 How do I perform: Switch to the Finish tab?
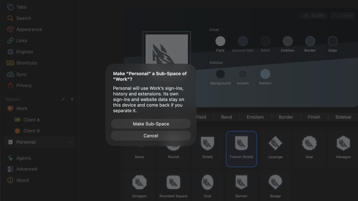click(314, 117)
